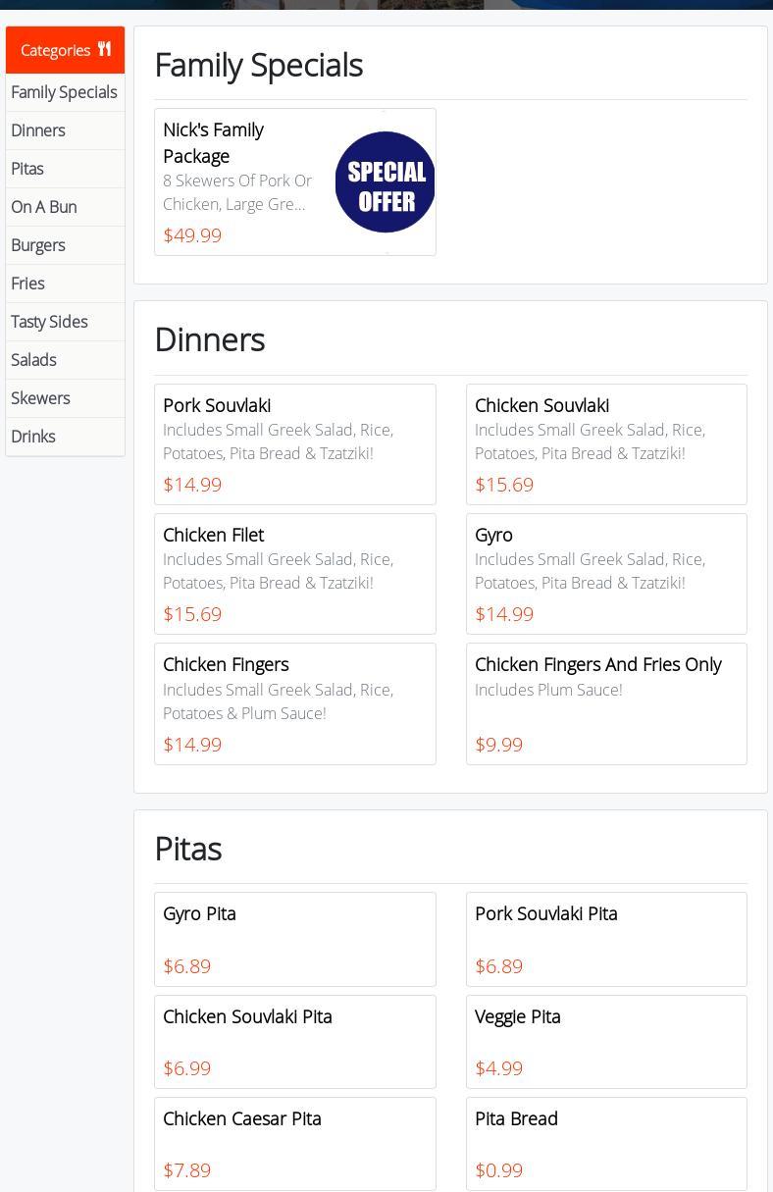This screenshot has height=1192, width=773.
Task: Jump to the Dinners category
Action: 38,130
